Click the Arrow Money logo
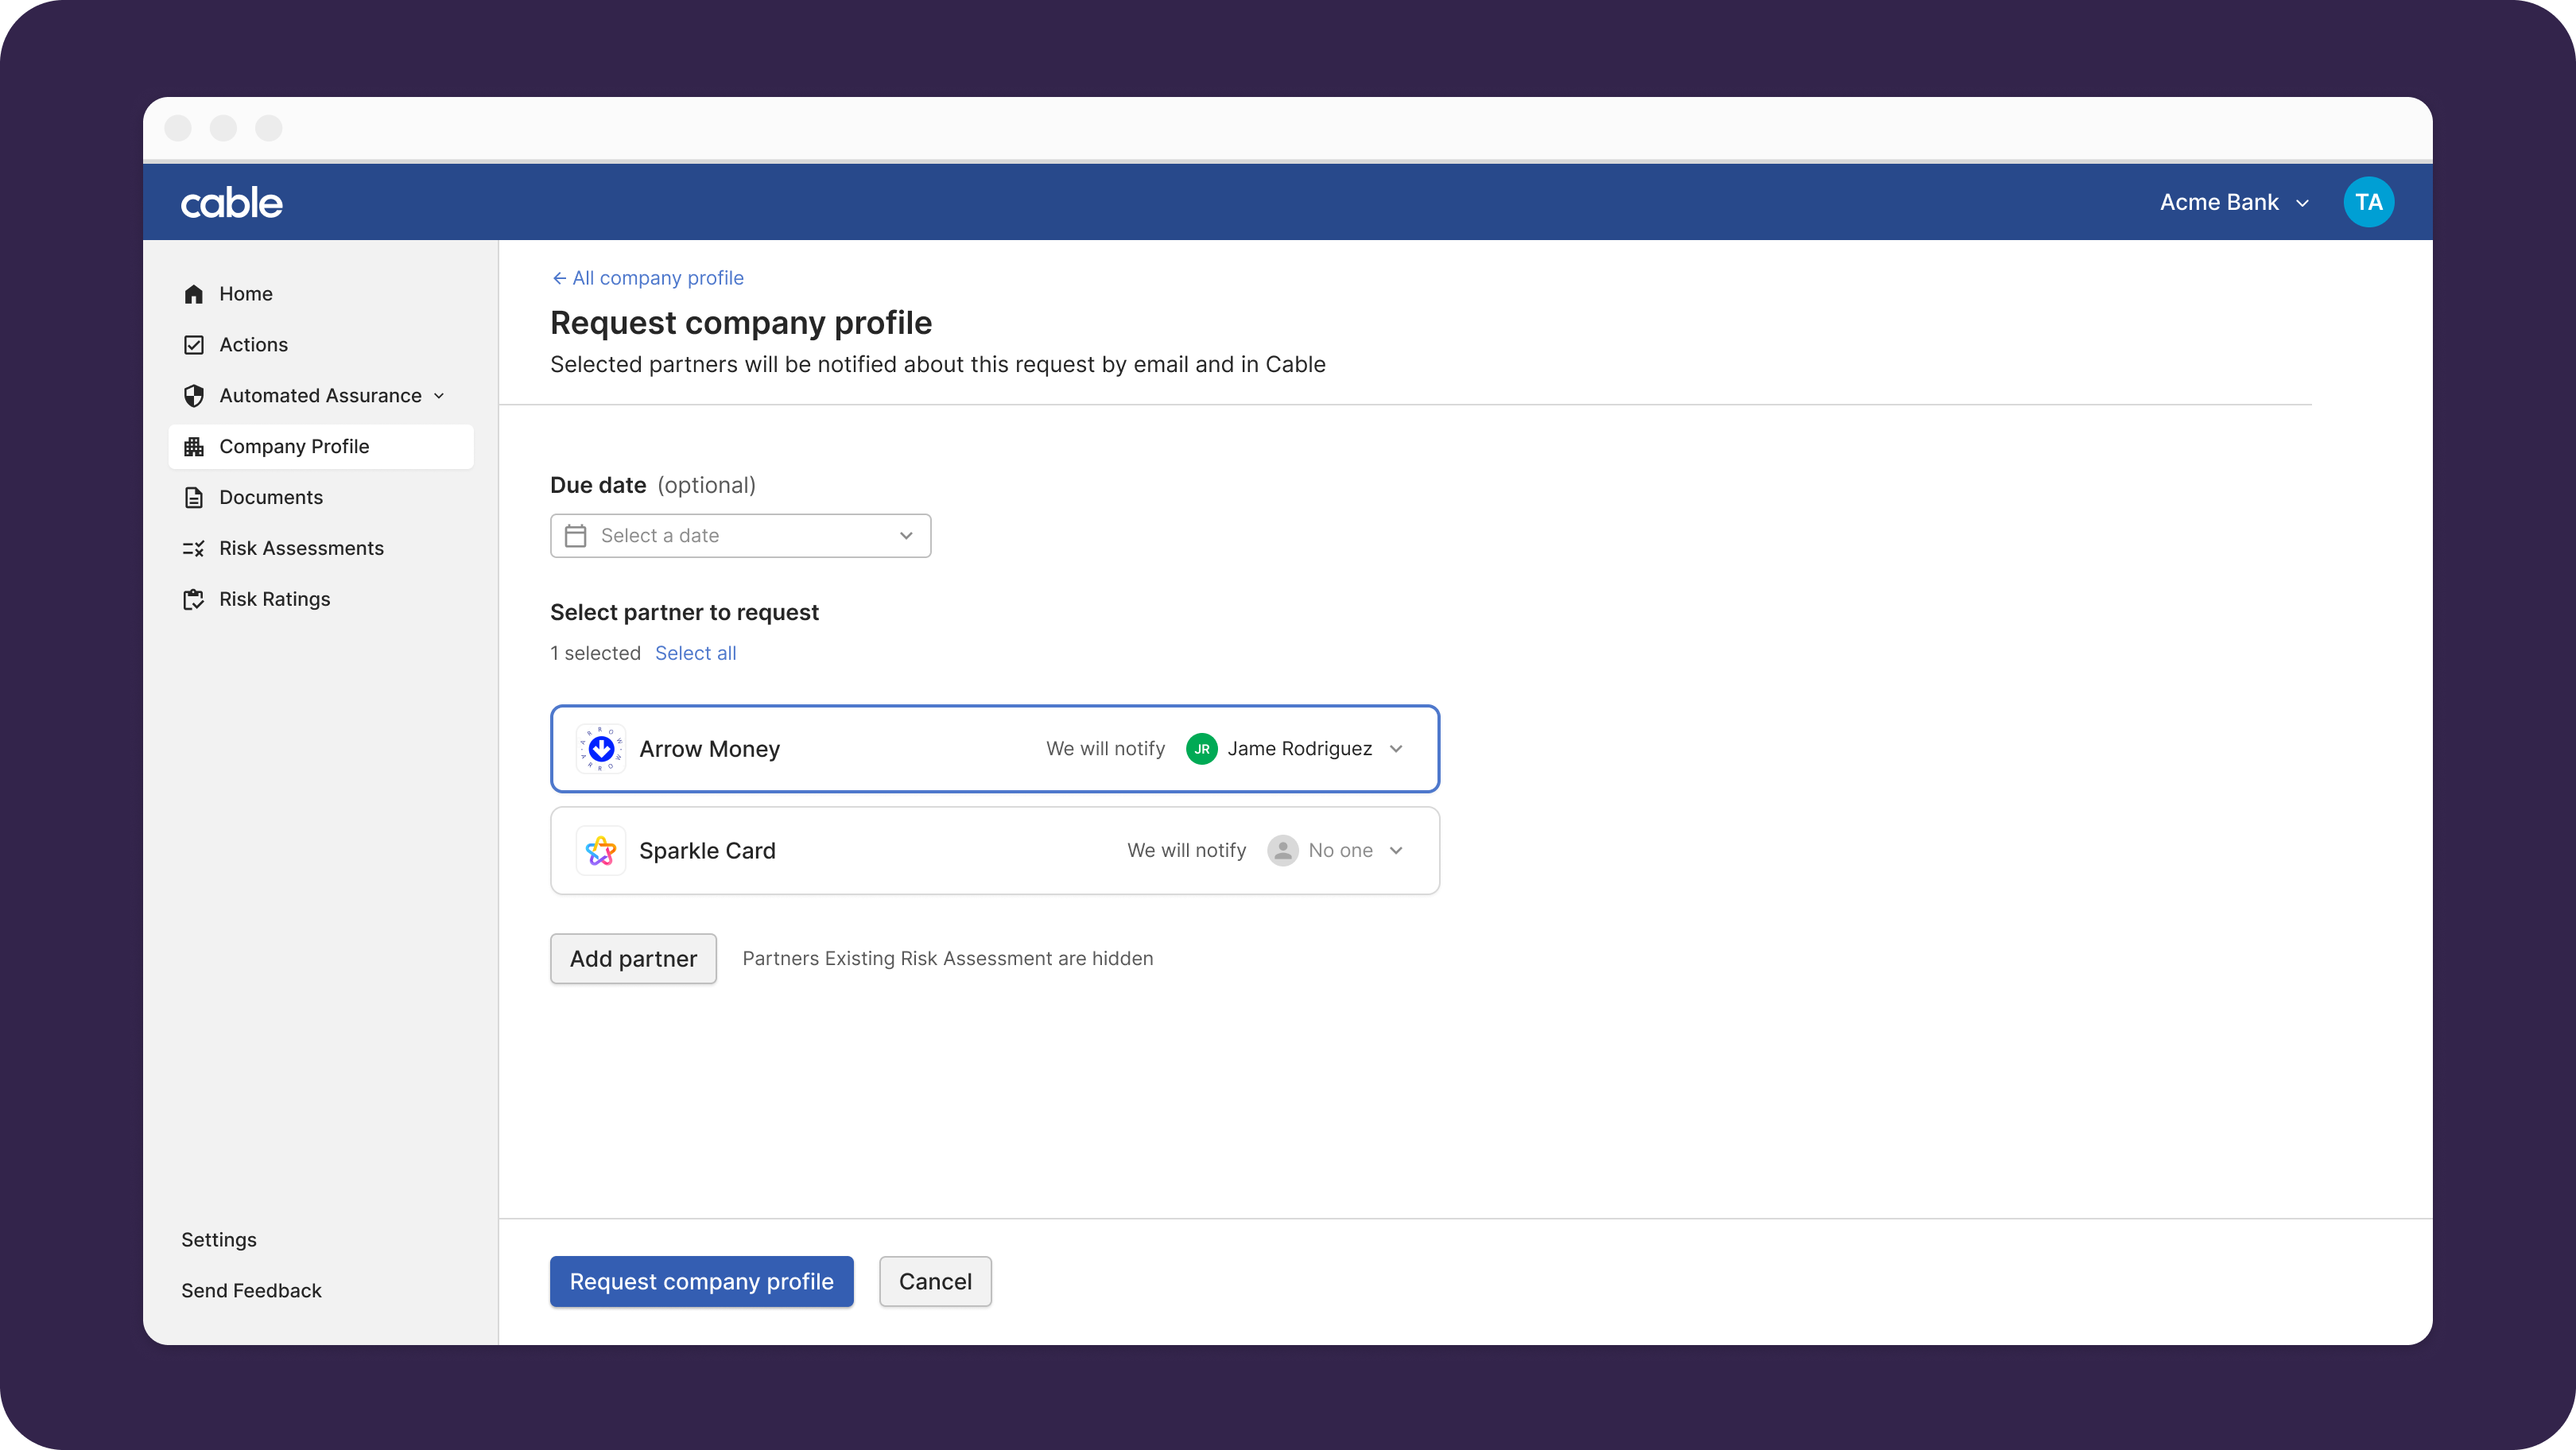Screen dimensions: 2576x1450 point(601,749)
